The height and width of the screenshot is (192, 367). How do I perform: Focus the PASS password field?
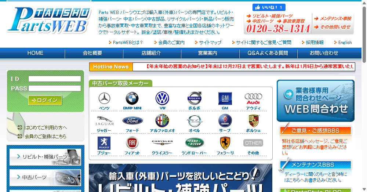(x=55, y=88)
